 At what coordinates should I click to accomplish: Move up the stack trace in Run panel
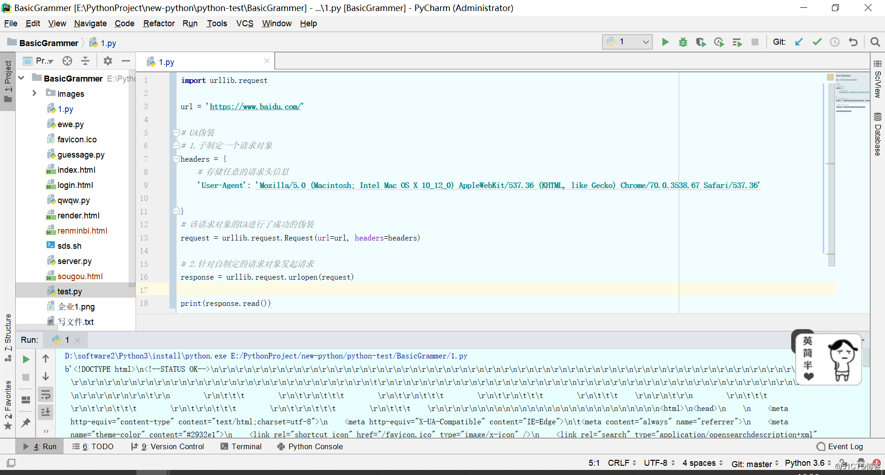coord(46,358)
